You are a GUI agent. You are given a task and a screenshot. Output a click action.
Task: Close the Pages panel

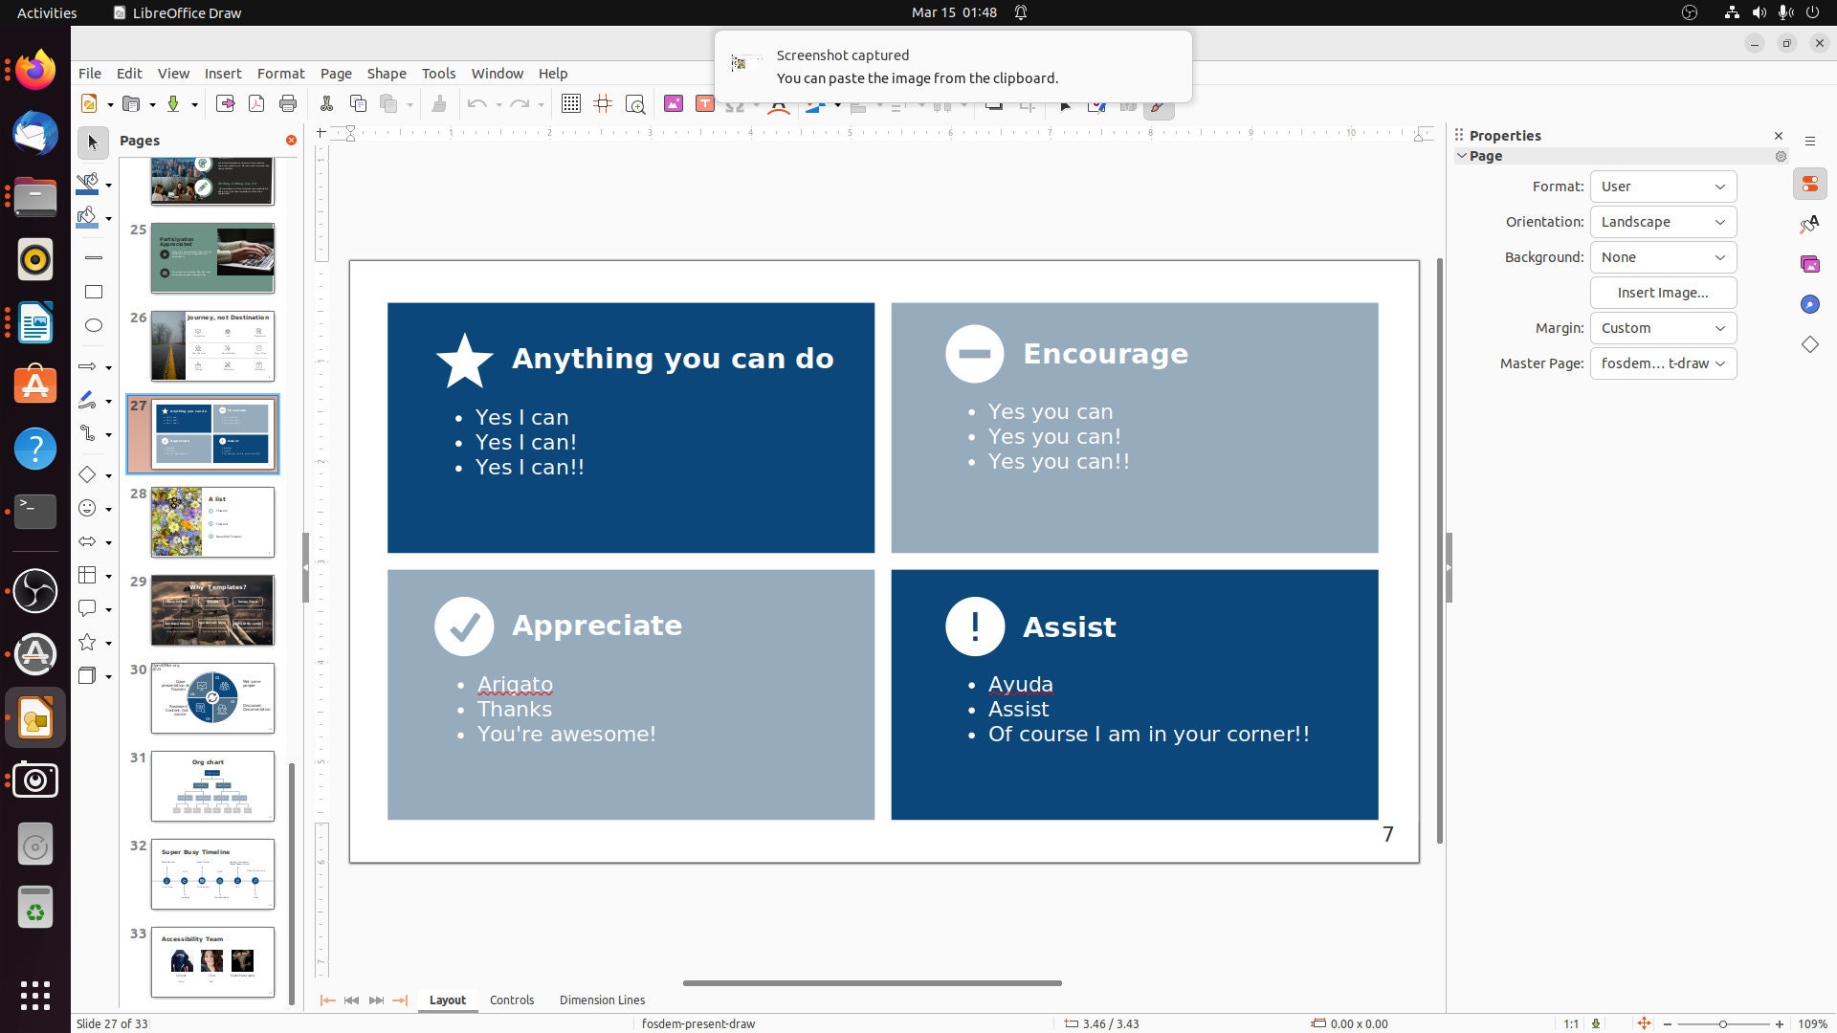(291, 140)
